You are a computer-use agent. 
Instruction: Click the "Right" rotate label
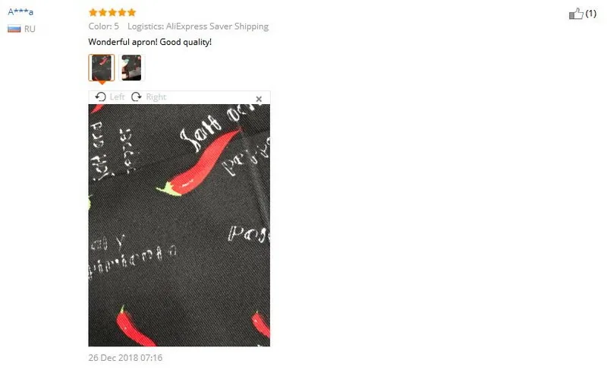coord(156,97)
